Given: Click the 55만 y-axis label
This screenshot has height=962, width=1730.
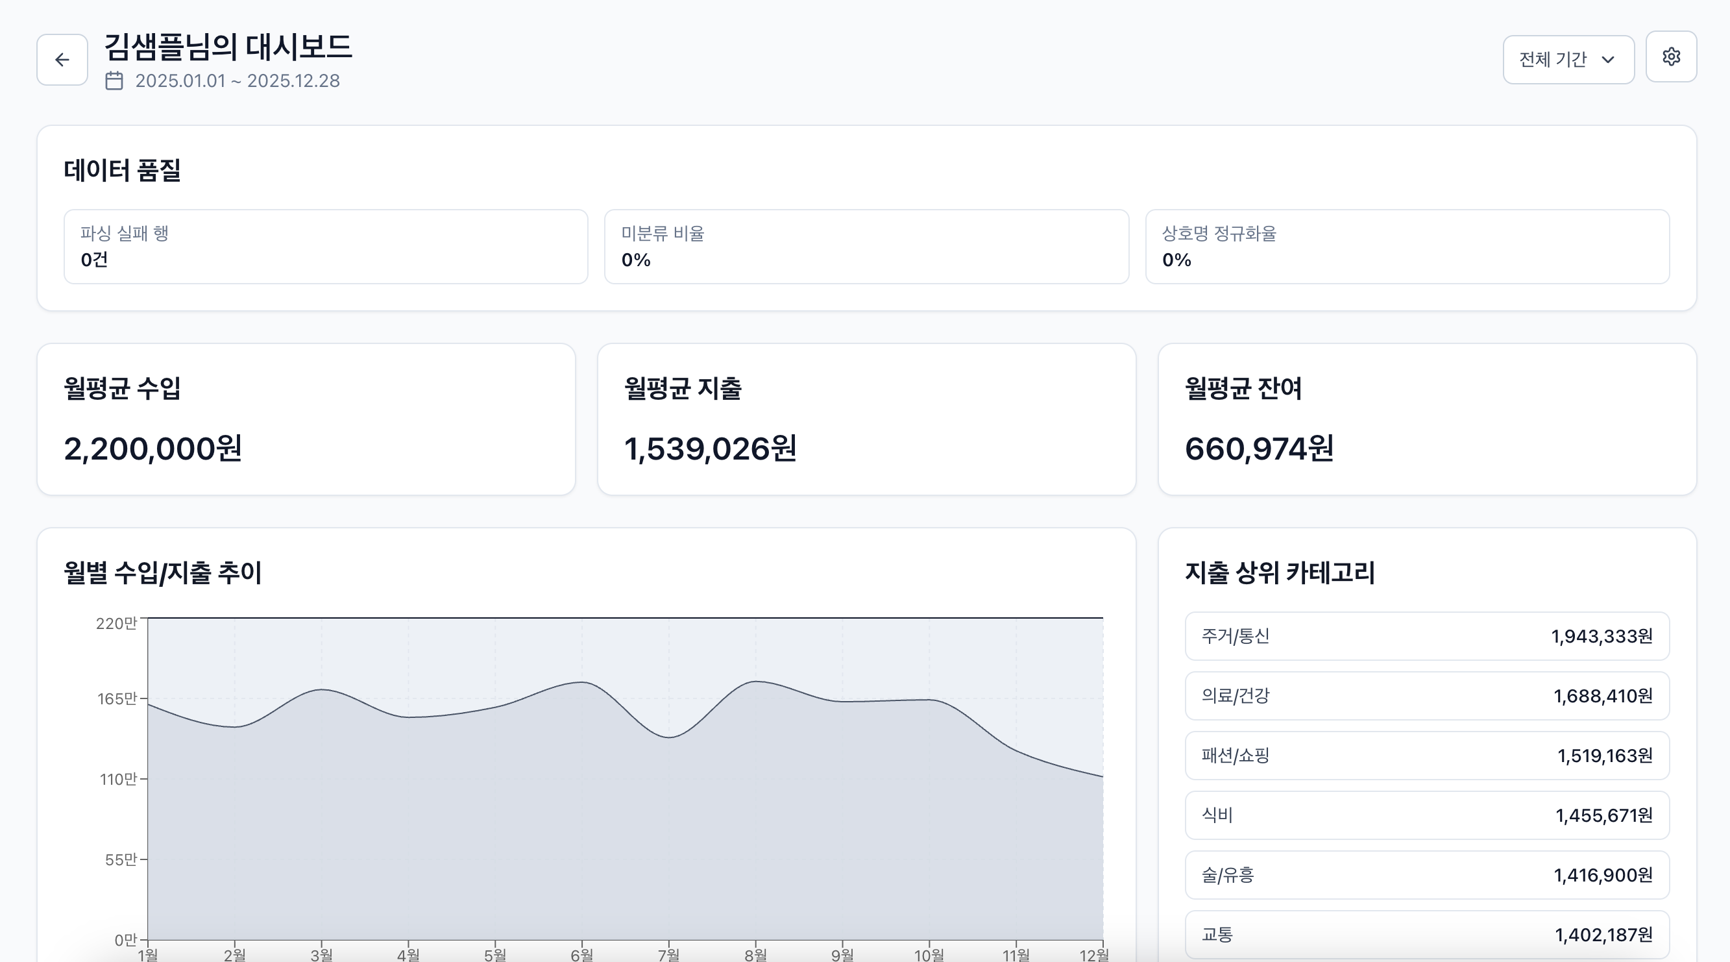Looking at the screenshot, I should [121, 859].
